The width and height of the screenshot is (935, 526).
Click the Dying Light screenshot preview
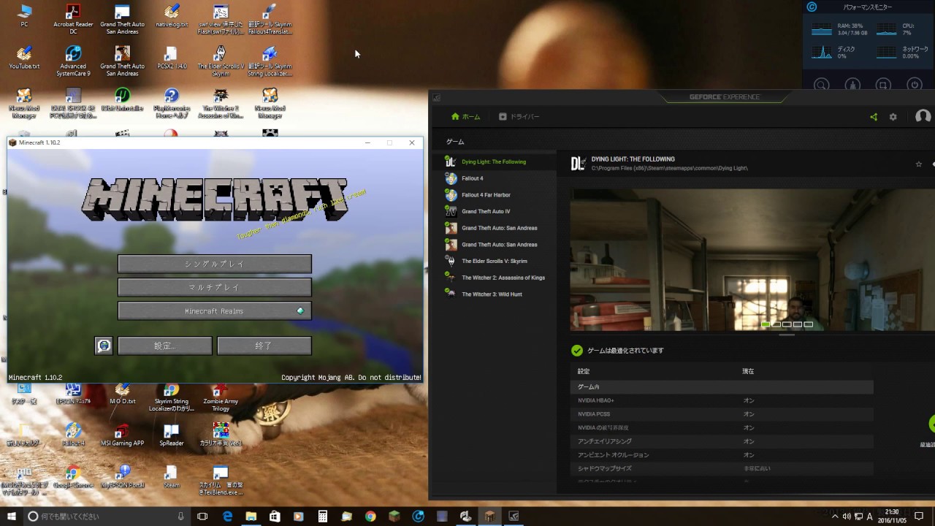tap(752, 260)
